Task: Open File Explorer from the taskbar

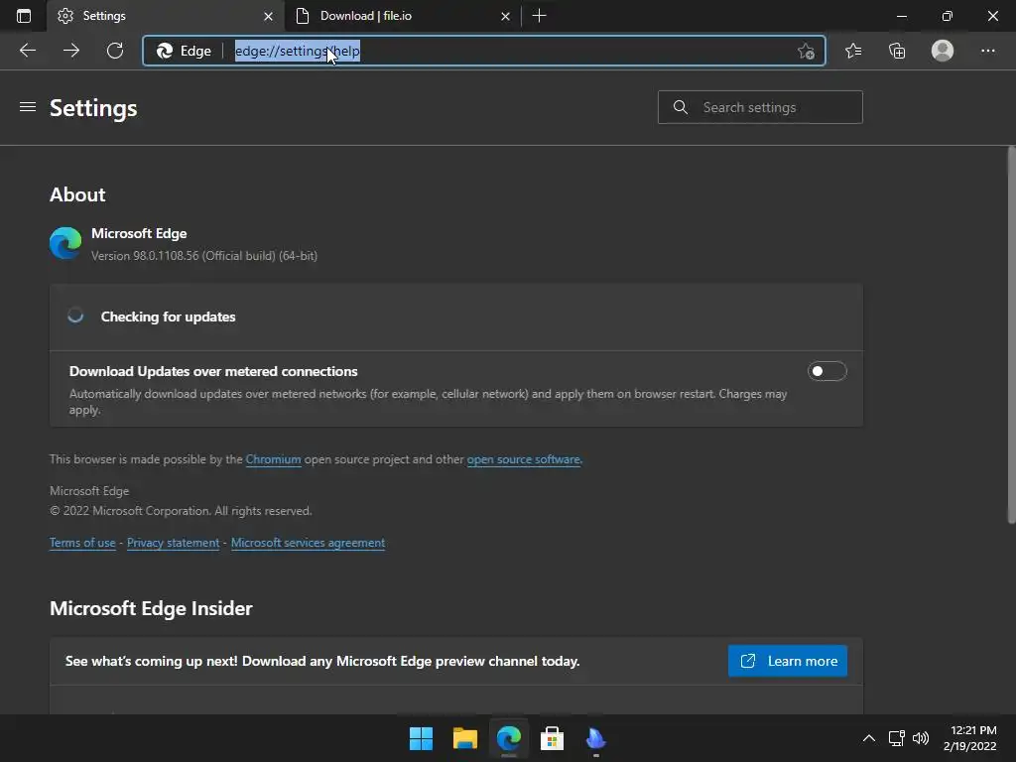Action: [464, 738]
